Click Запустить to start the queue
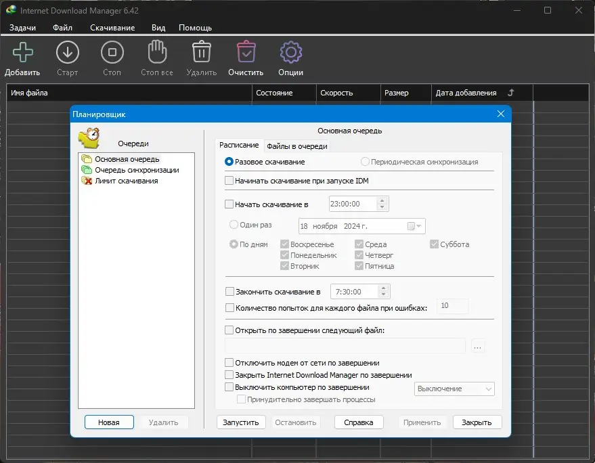Screen dimensions: 595x463 coord(240,422)
